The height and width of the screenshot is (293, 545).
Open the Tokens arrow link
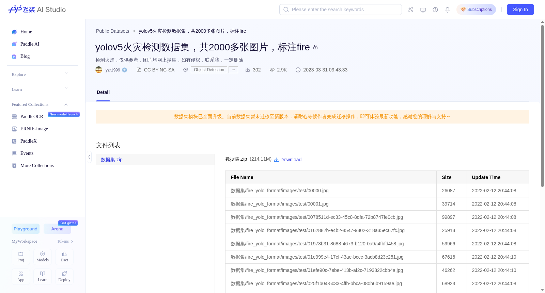[65, 241]
